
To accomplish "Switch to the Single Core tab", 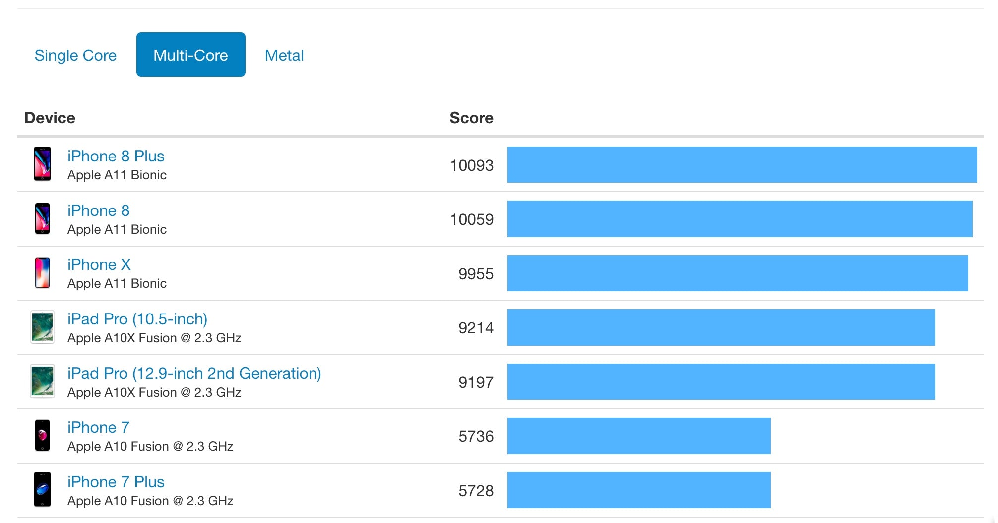I will (75, 55).
